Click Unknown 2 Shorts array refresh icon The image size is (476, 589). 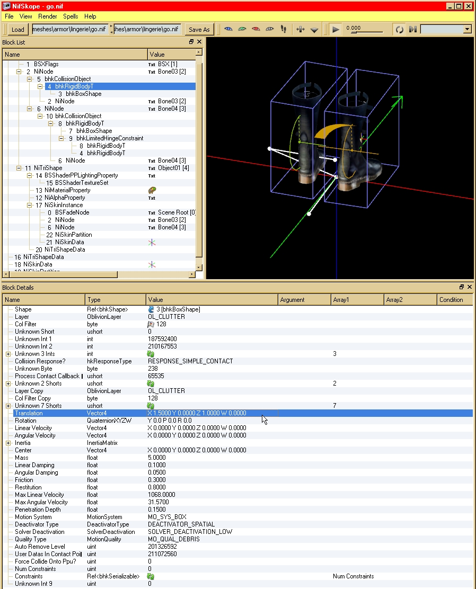tap(151, 383)
